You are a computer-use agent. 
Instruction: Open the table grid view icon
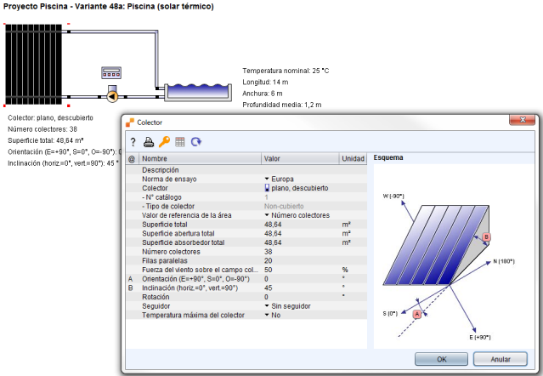pos(180,142)
